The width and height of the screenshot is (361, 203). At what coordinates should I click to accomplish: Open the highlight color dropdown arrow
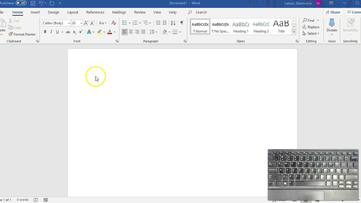point(104,32)
